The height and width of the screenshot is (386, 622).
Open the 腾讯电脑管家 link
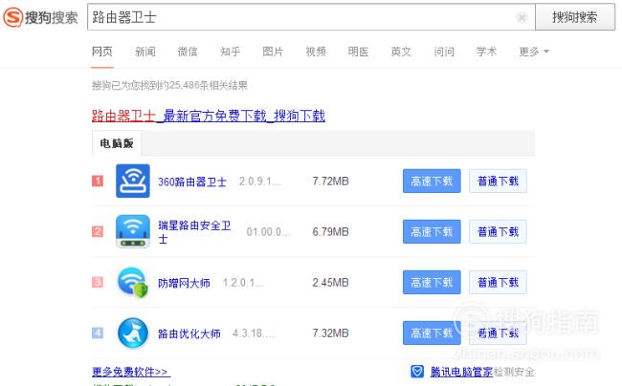coord(461,372)
